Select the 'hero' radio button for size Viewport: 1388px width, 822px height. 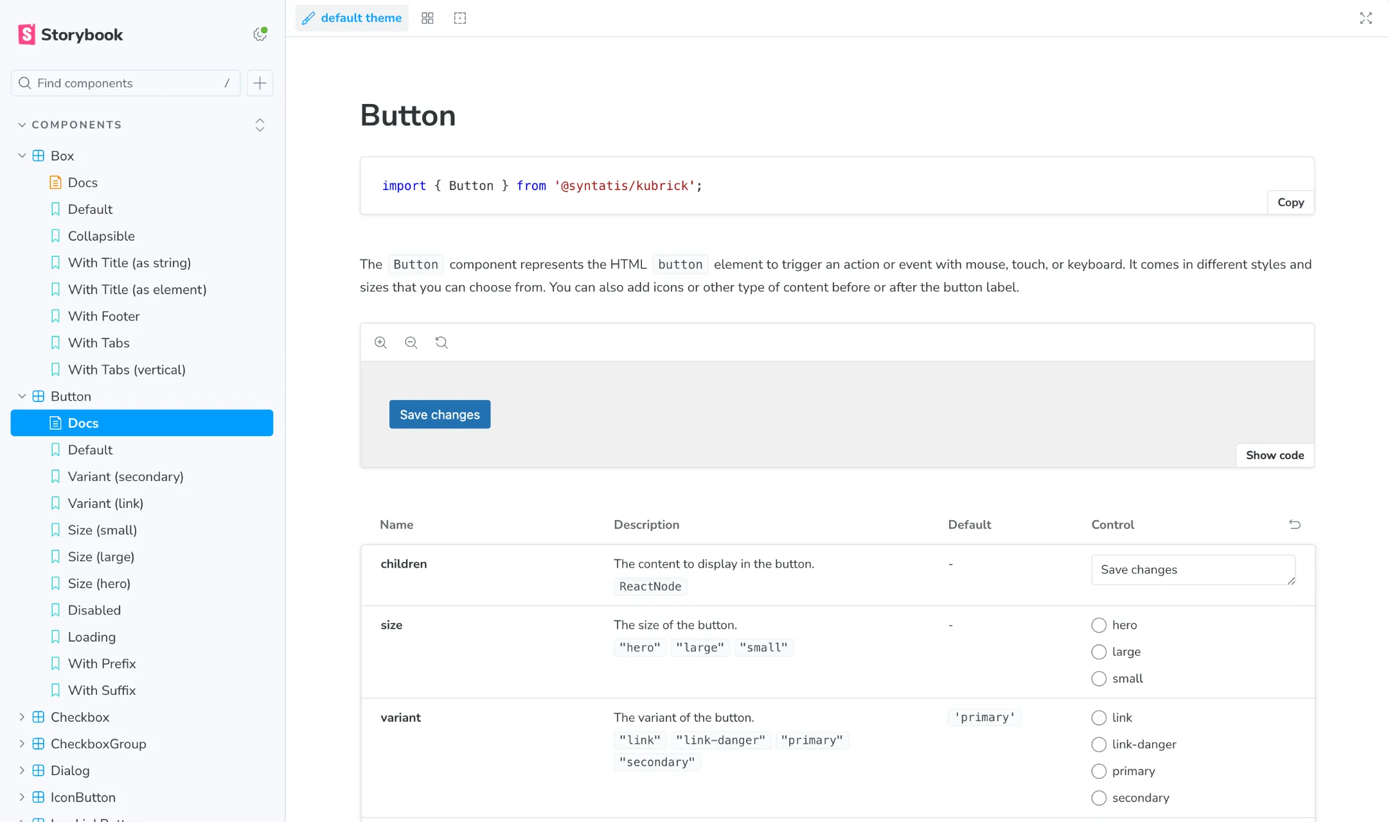(x=1098, y=625)
